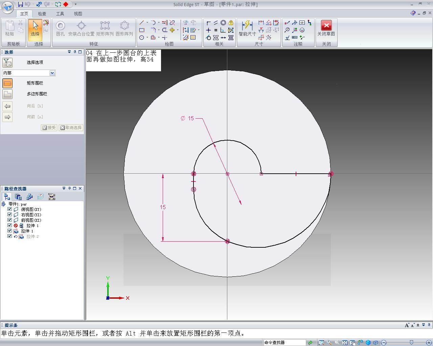433x346 pixels.
Task: Expand the Fillet tool dropdown arrow
Action: click(x=159, y=30)
